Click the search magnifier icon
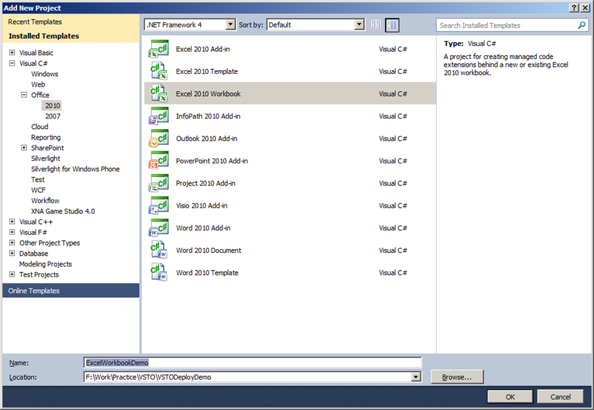This screenshot has height=410, width=594. coord(582,25)
